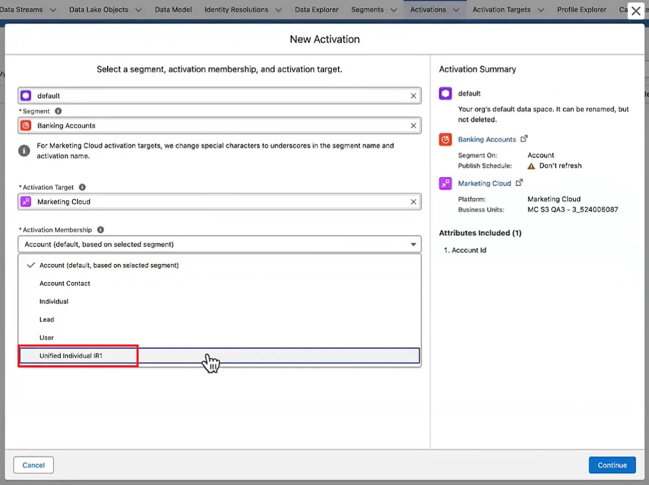Screen dimensions: 649x485
Task: Click the Cancel button
Action: (34, 465)
